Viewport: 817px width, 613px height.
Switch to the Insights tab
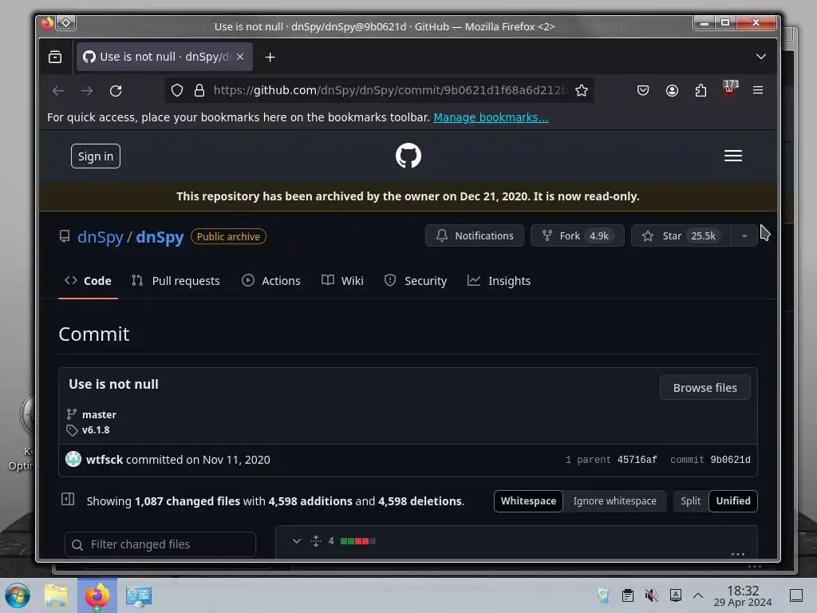[x=499, y=281]
